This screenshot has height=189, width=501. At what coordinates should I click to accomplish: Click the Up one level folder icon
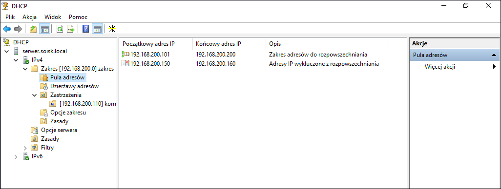tap(33, 29)
